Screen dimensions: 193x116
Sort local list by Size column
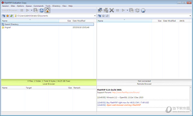point(65,21)
